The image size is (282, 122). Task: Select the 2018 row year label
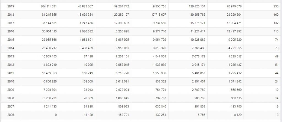coord(11,15)
